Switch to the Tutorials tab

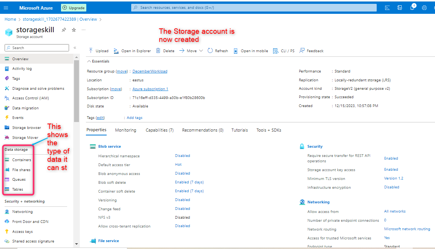coord(240,130)
